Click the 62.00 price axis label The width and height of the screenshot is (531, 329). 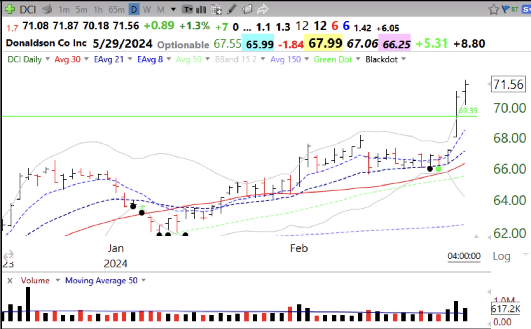(x=510, y=233)
